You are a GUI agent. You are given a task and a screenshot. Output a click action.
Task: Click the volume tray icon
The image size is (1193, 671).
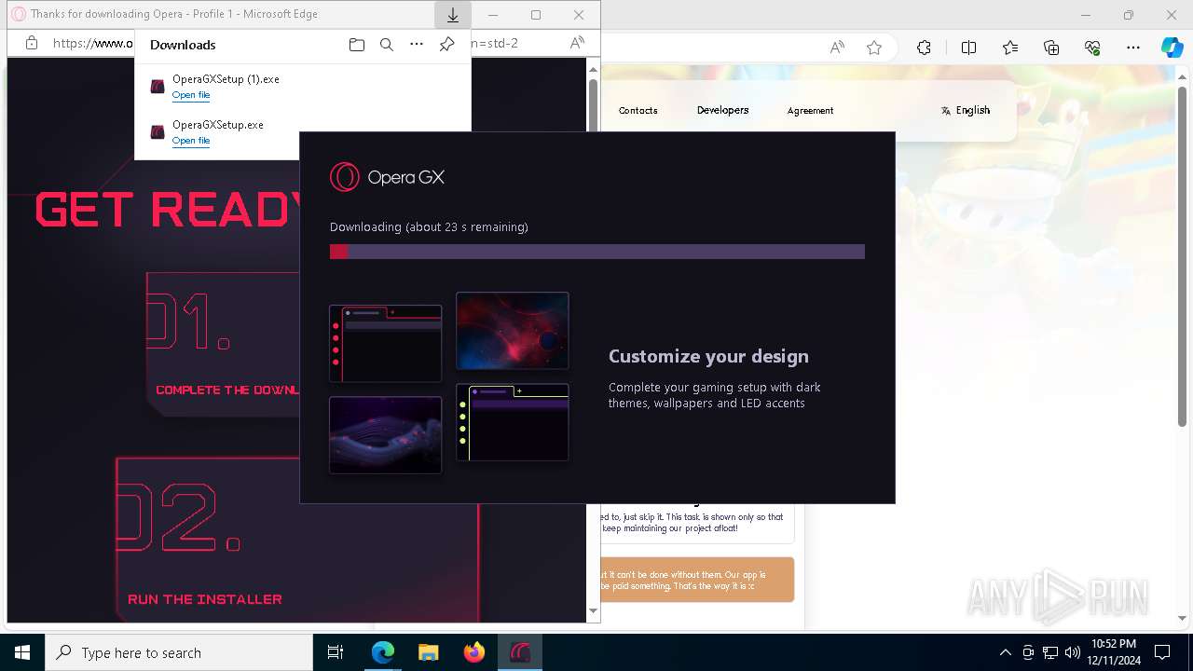point(1072,652)
